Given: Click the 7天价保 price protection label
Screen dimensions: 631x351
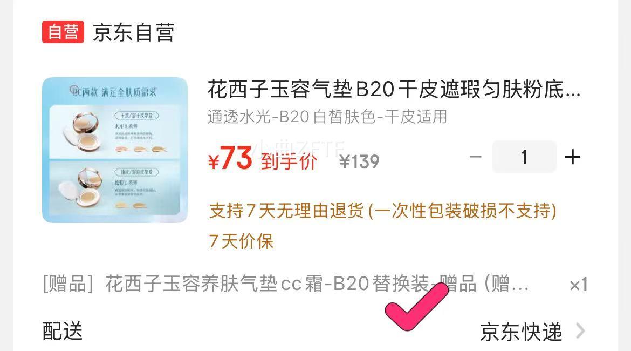Looking at the screenshot, I should coord(241,241).
